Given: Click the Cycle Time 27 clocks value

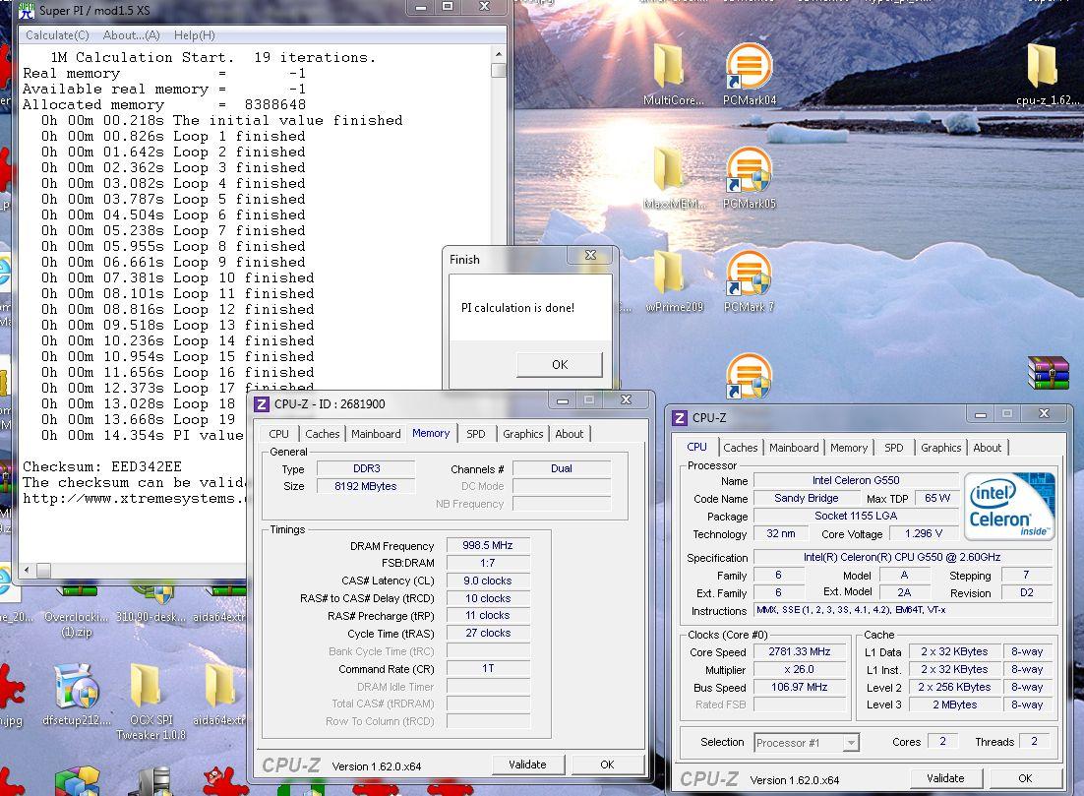Looking at the screenshot, I should tap(487, 633).
